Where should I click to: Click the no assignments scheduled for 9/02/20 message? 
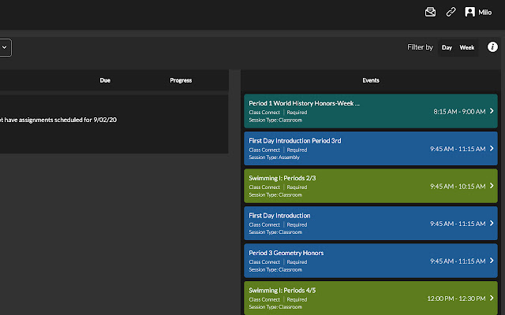(58, 120)
